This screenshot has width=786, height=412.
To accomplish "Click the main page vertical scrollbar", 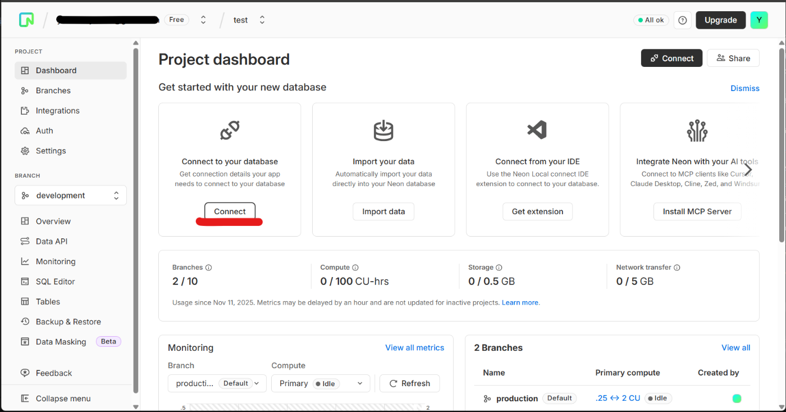I will pyautogui.click(x=782, y=146).
